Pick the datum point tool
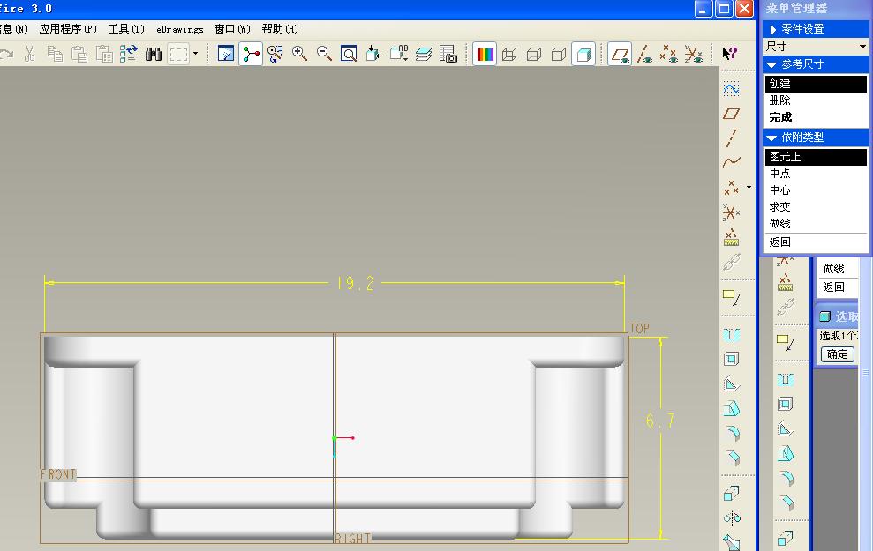The image size is (873, 551). [731, 188]
